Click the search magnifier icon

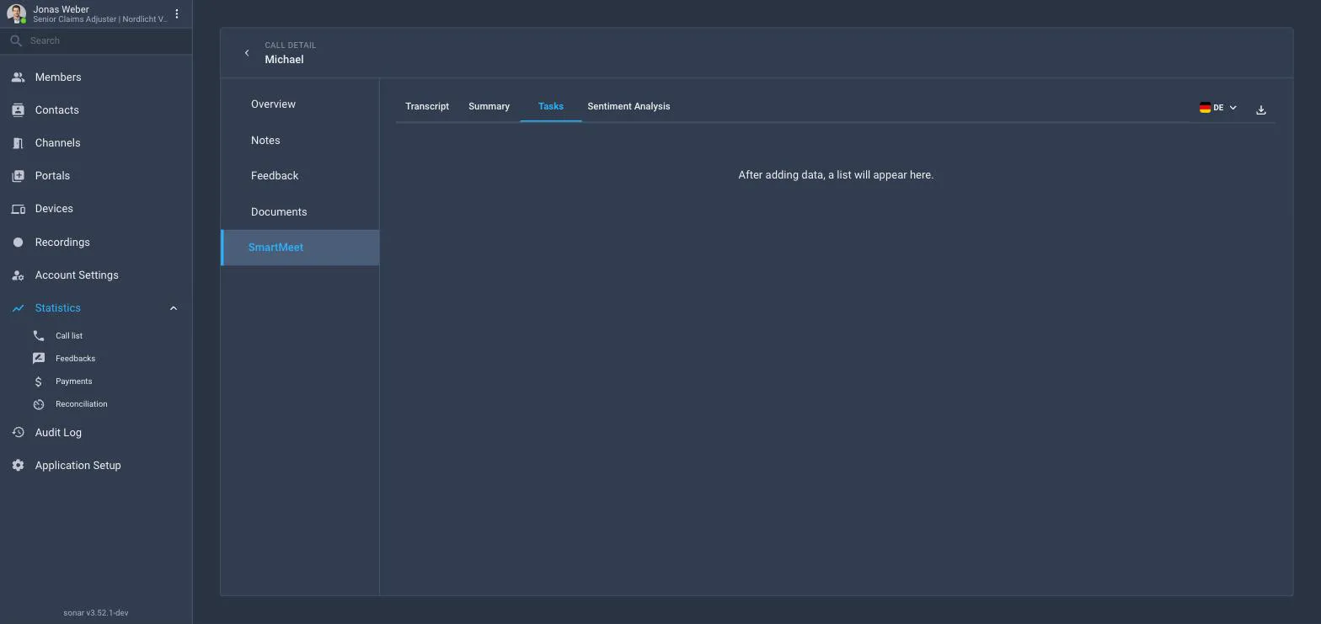click(16, 40)
